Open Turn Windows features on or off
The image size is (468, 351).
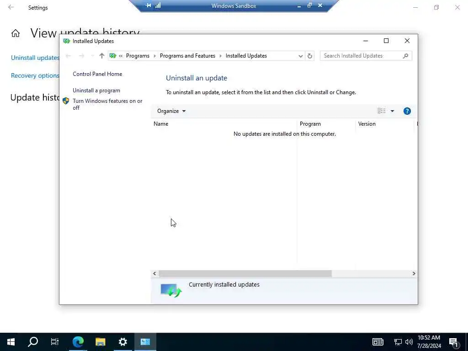[x=107, y=104]
